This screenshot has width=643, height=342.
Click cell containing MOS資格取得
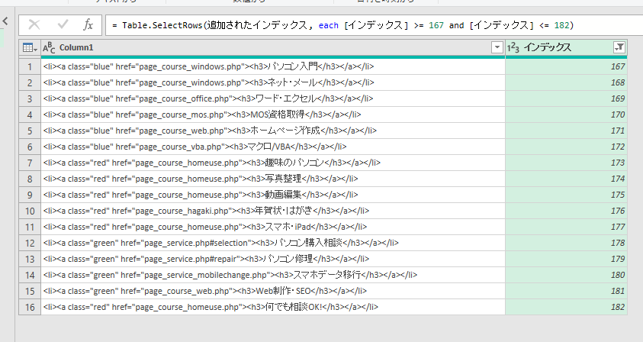[273, 115]
